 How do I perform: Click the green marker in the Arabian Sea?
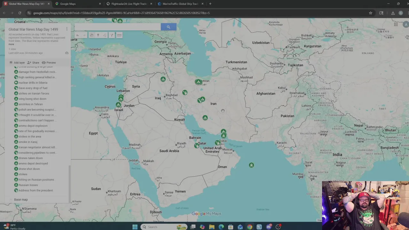coord(251,165)
